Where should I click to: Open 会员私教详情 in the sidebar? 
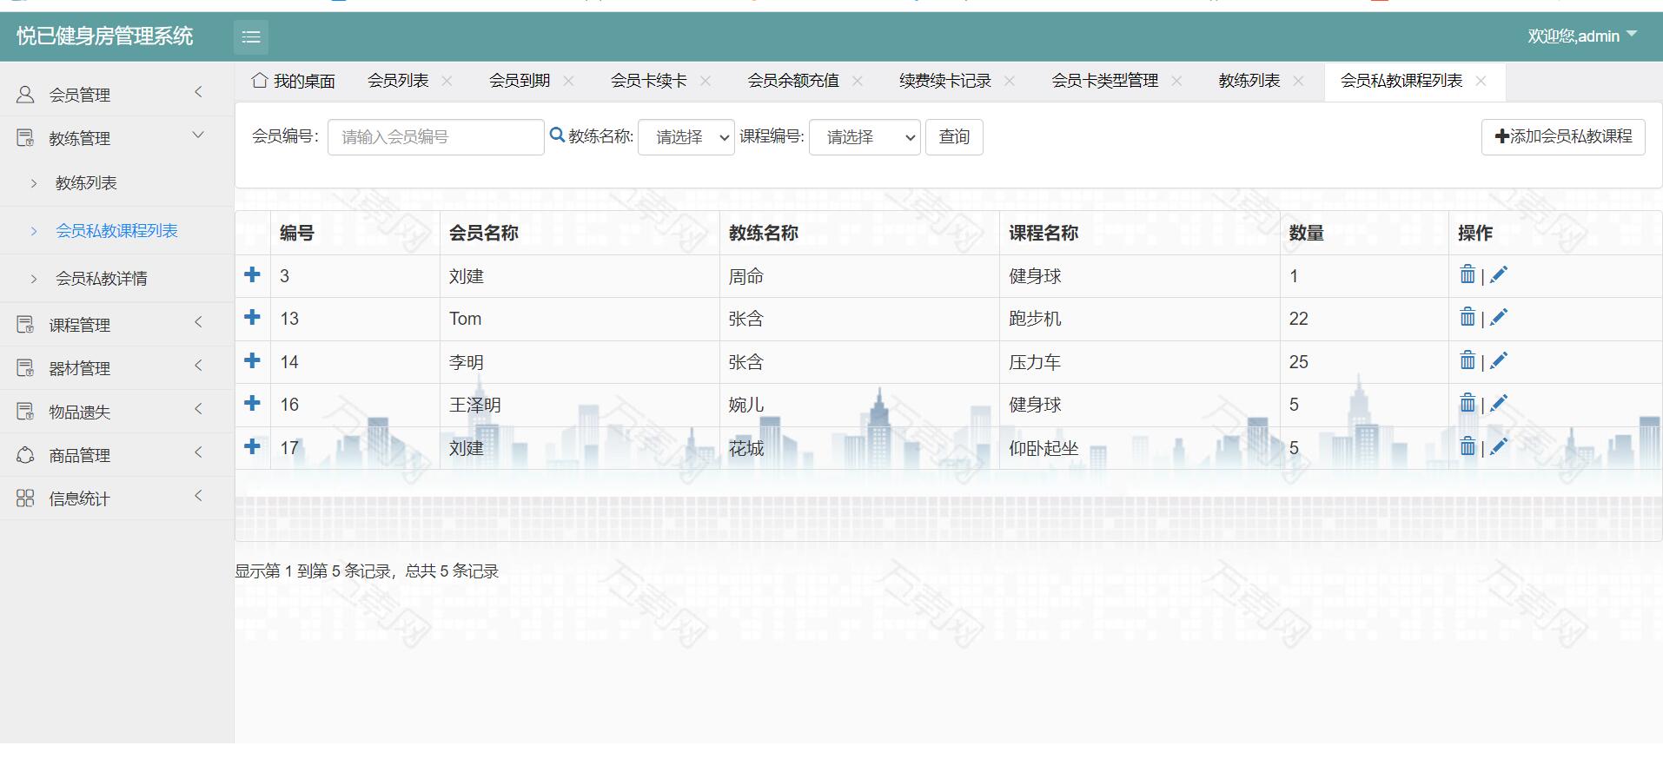coord(101,279)
